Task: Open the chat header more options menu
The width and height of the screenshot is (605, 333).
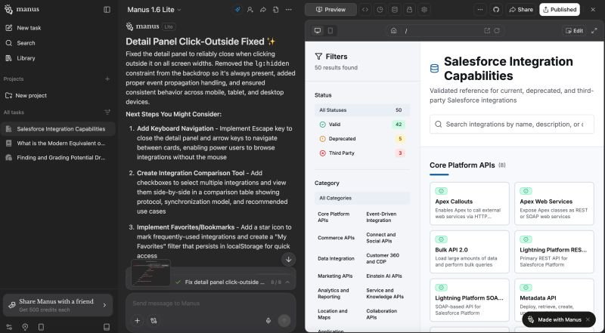Action: (x=289, y=10)
